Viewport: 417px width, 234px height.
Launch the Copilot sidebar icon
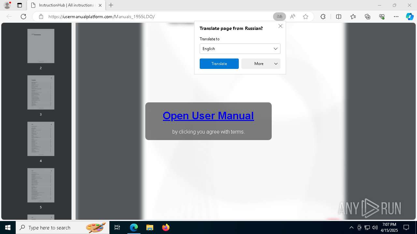click(410, 17)
